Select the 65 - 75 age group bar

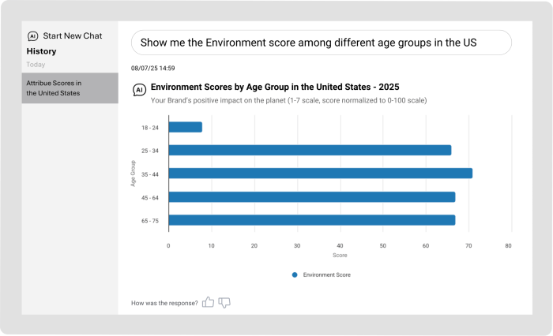[311, 220]
